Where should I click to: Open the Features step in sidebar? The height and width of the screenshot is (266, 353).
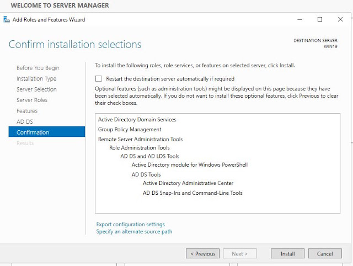pos(27,111)
